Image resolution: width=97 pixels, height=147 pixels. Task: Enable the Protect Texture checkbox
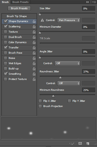click(6, 79)
